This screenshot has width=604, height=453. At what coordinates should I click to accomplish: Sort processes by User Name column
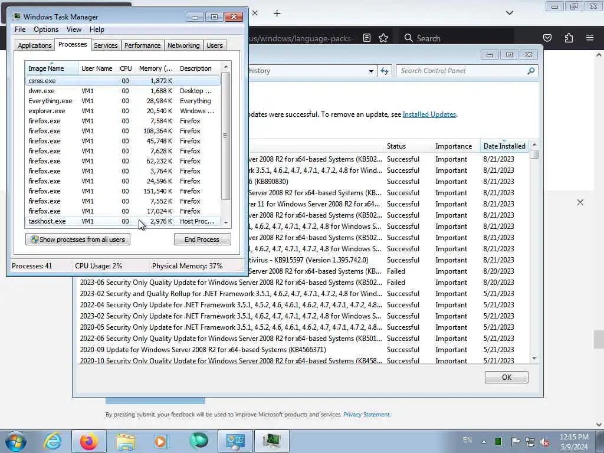pos(97,68)
